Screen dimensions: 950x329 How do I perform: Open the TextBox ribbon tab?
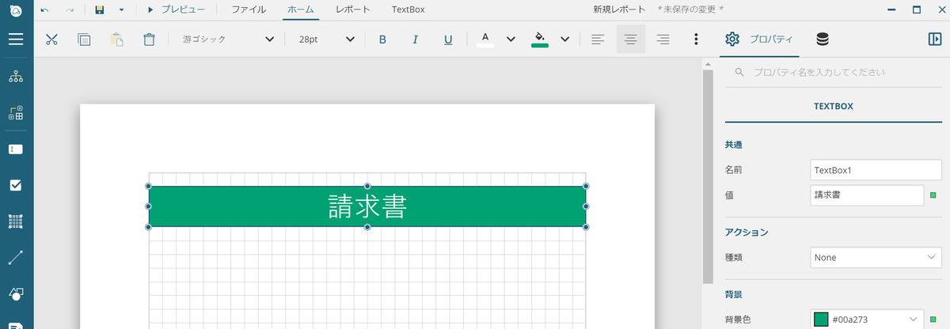point(408,9)
